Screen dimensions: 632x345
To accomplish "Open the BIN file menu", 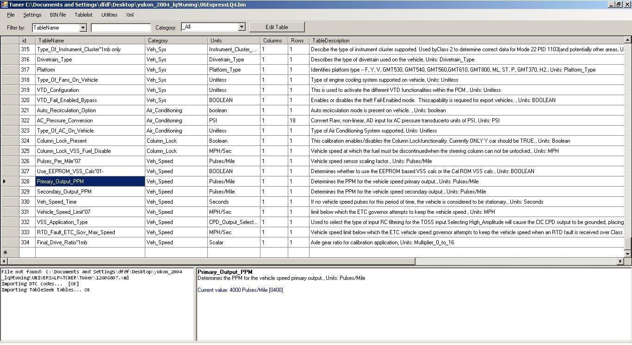I will (x=58, y=15).
